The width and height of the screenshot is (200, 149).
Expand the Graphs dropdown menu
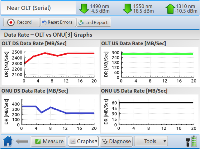[83, 141]
